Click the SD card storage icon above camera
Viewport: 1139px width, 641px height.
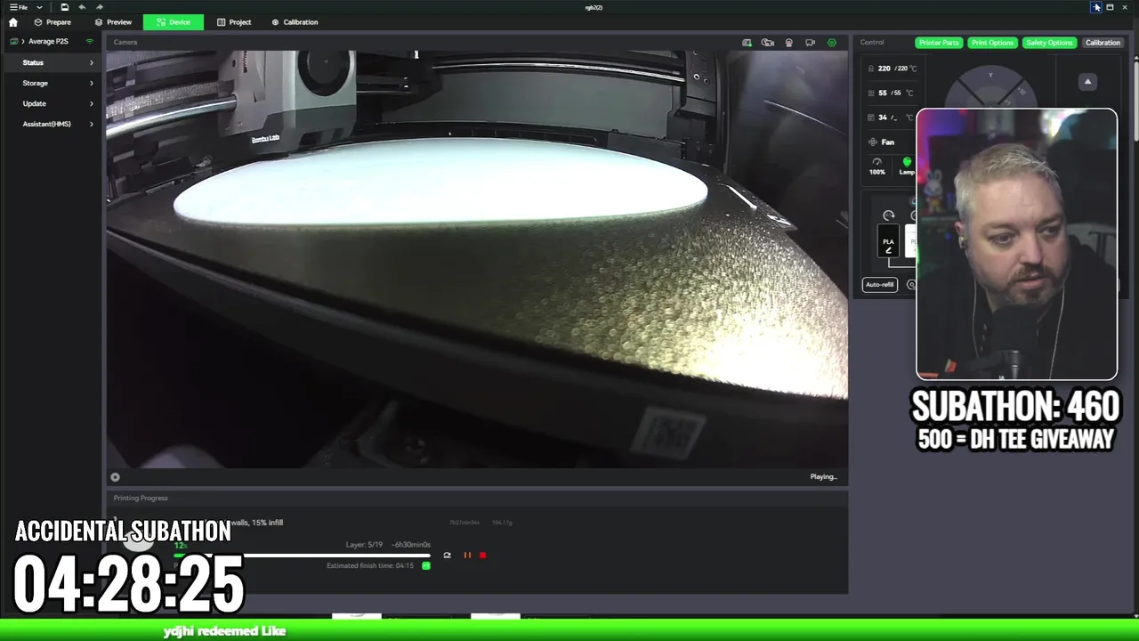click(747, 43)
